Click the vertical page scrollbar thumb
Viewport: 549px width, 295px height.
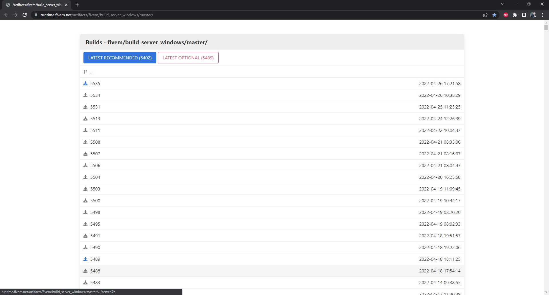(546, 28)
